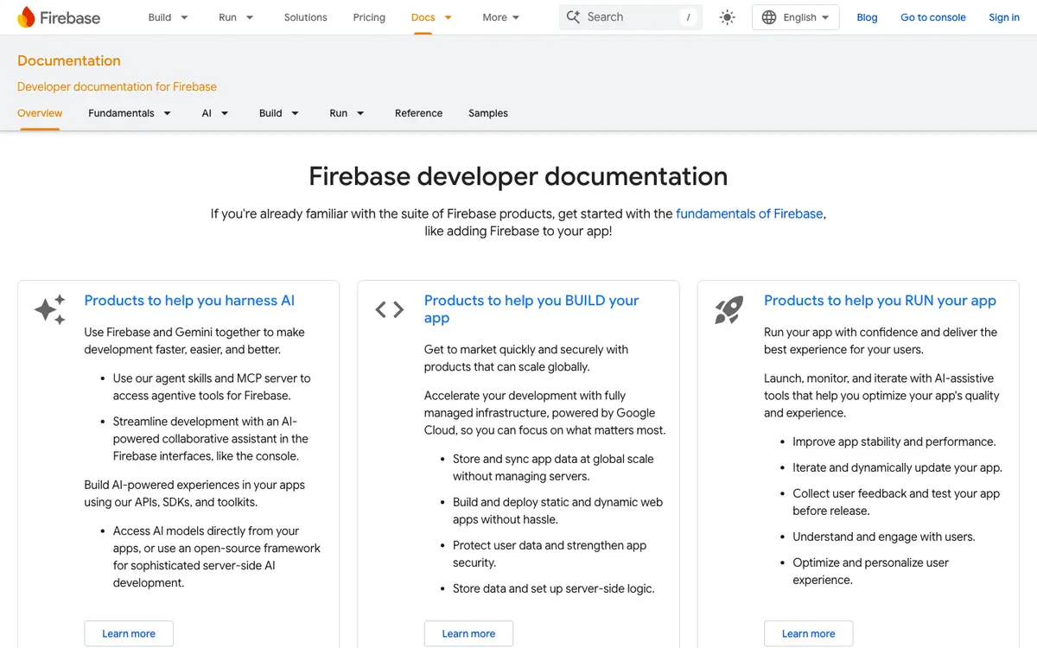
Task: Open the Documentation heading link
Action: pyautogui.click(x=69, y=60)
